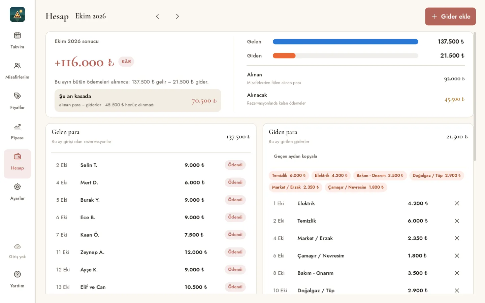This screenshot has width=485, height=303.
Task: Add the Doğalgaz / Tüp 2.900 ₺ chip
Action: (x=437, y=175)
